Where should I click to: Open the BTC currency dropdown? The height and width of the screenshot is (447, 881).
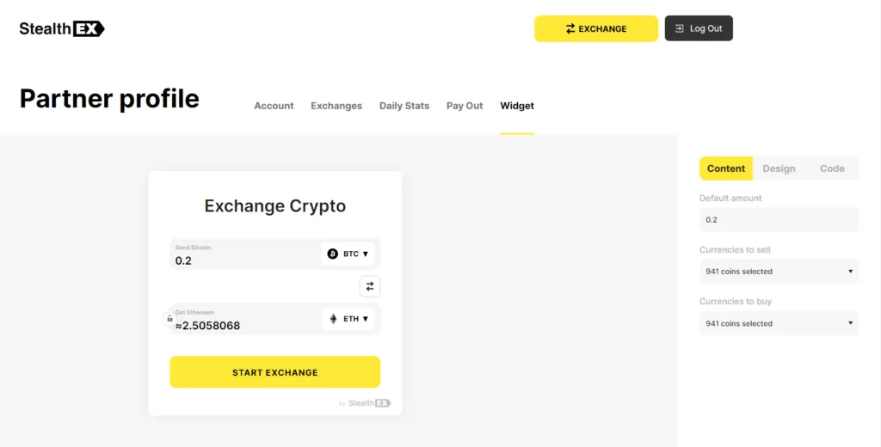click(349, 254)
